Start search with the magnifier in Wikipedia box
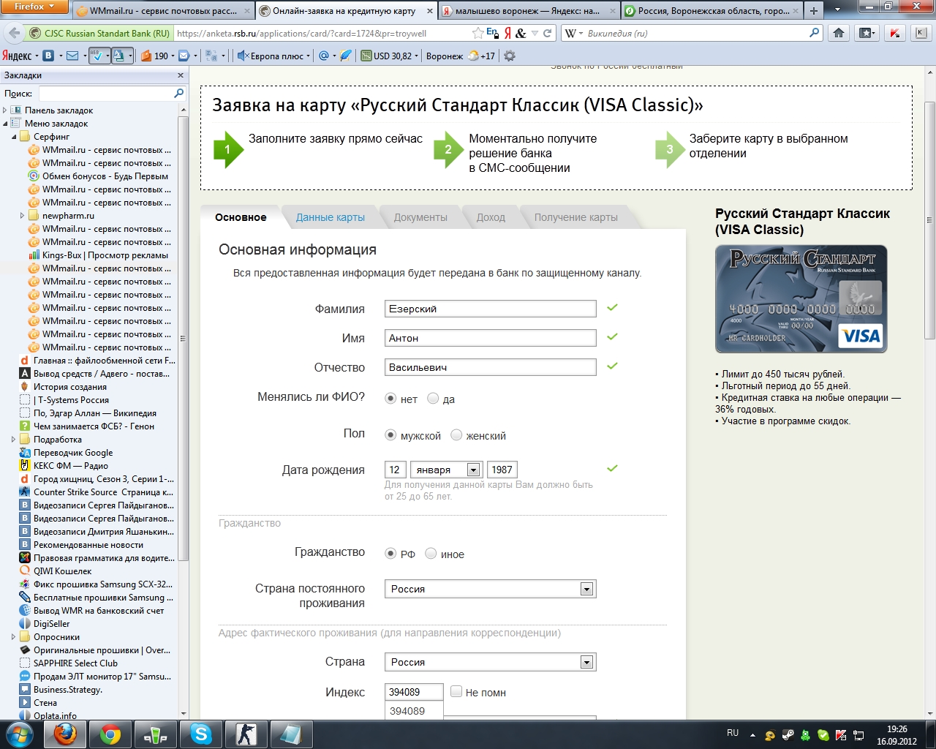 815,33
